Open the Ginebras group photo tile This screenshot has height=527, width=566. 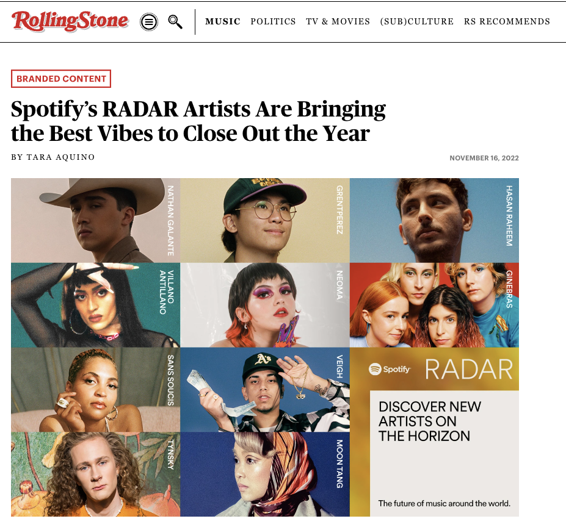[434, 305]
